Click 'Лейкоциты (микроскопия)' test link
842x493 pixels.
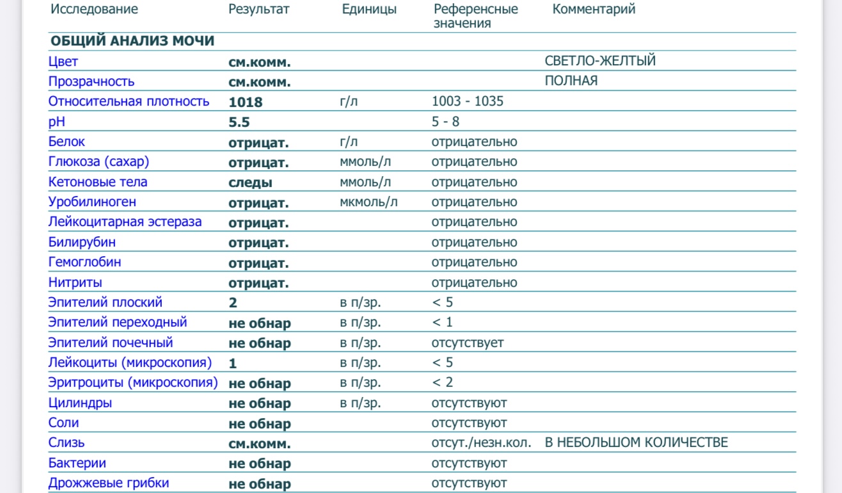pos(130,362)
